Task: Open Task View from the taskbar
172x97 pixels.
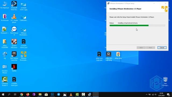Action: tap(15, 95)
